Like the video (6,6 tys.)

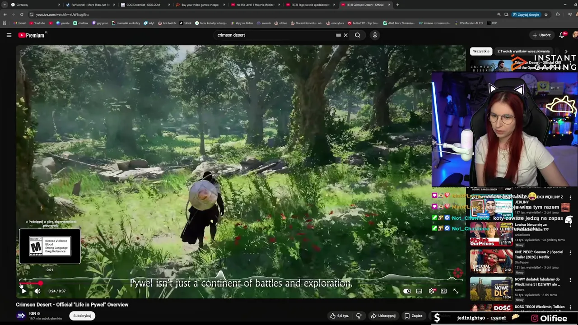(x=339, y=316)
